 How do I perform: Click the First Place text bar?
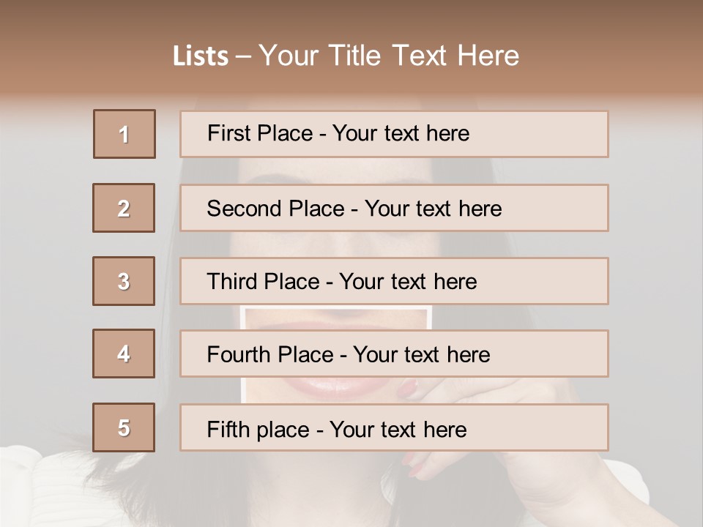tap(394, 134)
